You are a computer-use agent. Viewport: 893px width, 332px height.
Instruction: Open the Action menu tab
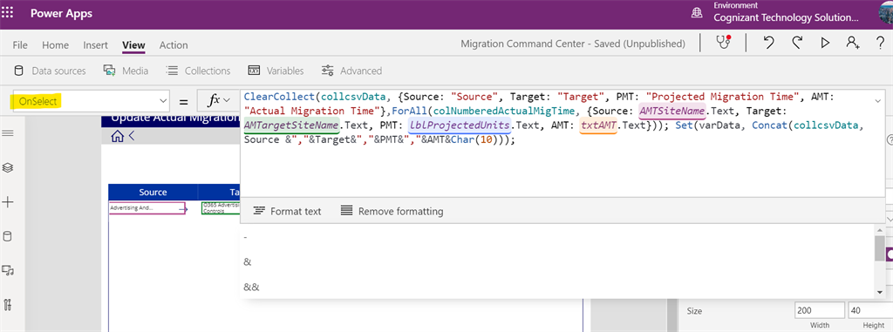coord(174,45)
